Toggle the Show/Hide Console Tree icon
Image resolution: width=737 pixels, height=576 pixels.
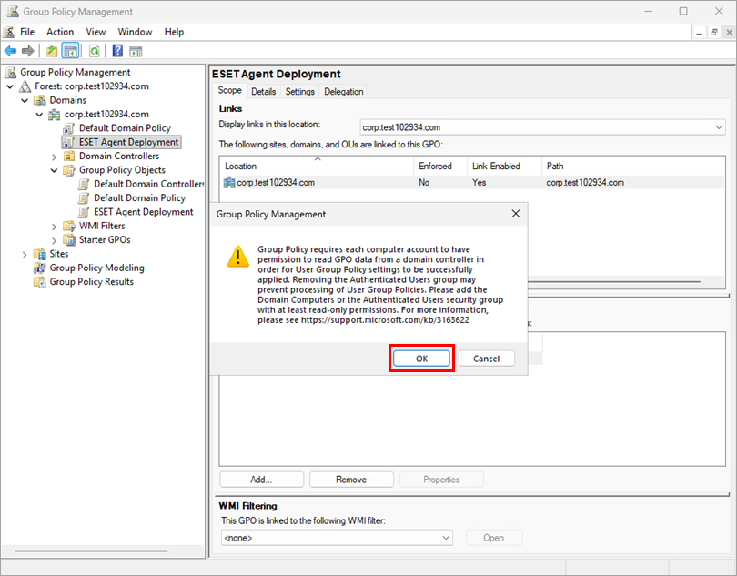point(70,51)
